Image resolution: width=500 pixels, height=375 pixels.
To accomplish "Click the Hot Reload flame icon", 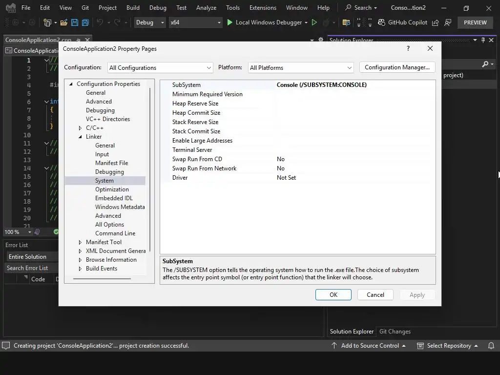I will click(326, 22).
